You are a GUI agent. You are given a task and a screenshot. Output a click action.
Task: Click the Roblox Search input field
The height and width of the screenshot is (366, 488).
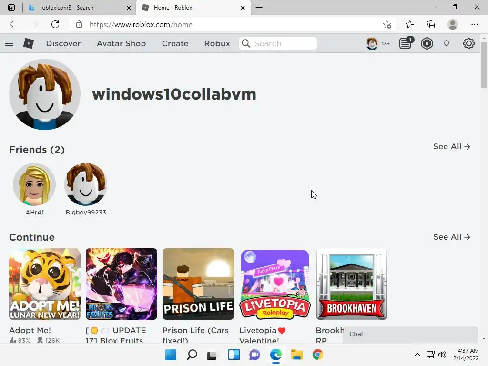click(x=278, y=43)
